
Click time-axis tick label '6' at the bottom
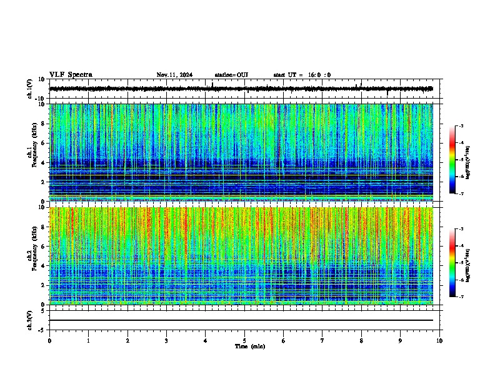click(284, 341)
